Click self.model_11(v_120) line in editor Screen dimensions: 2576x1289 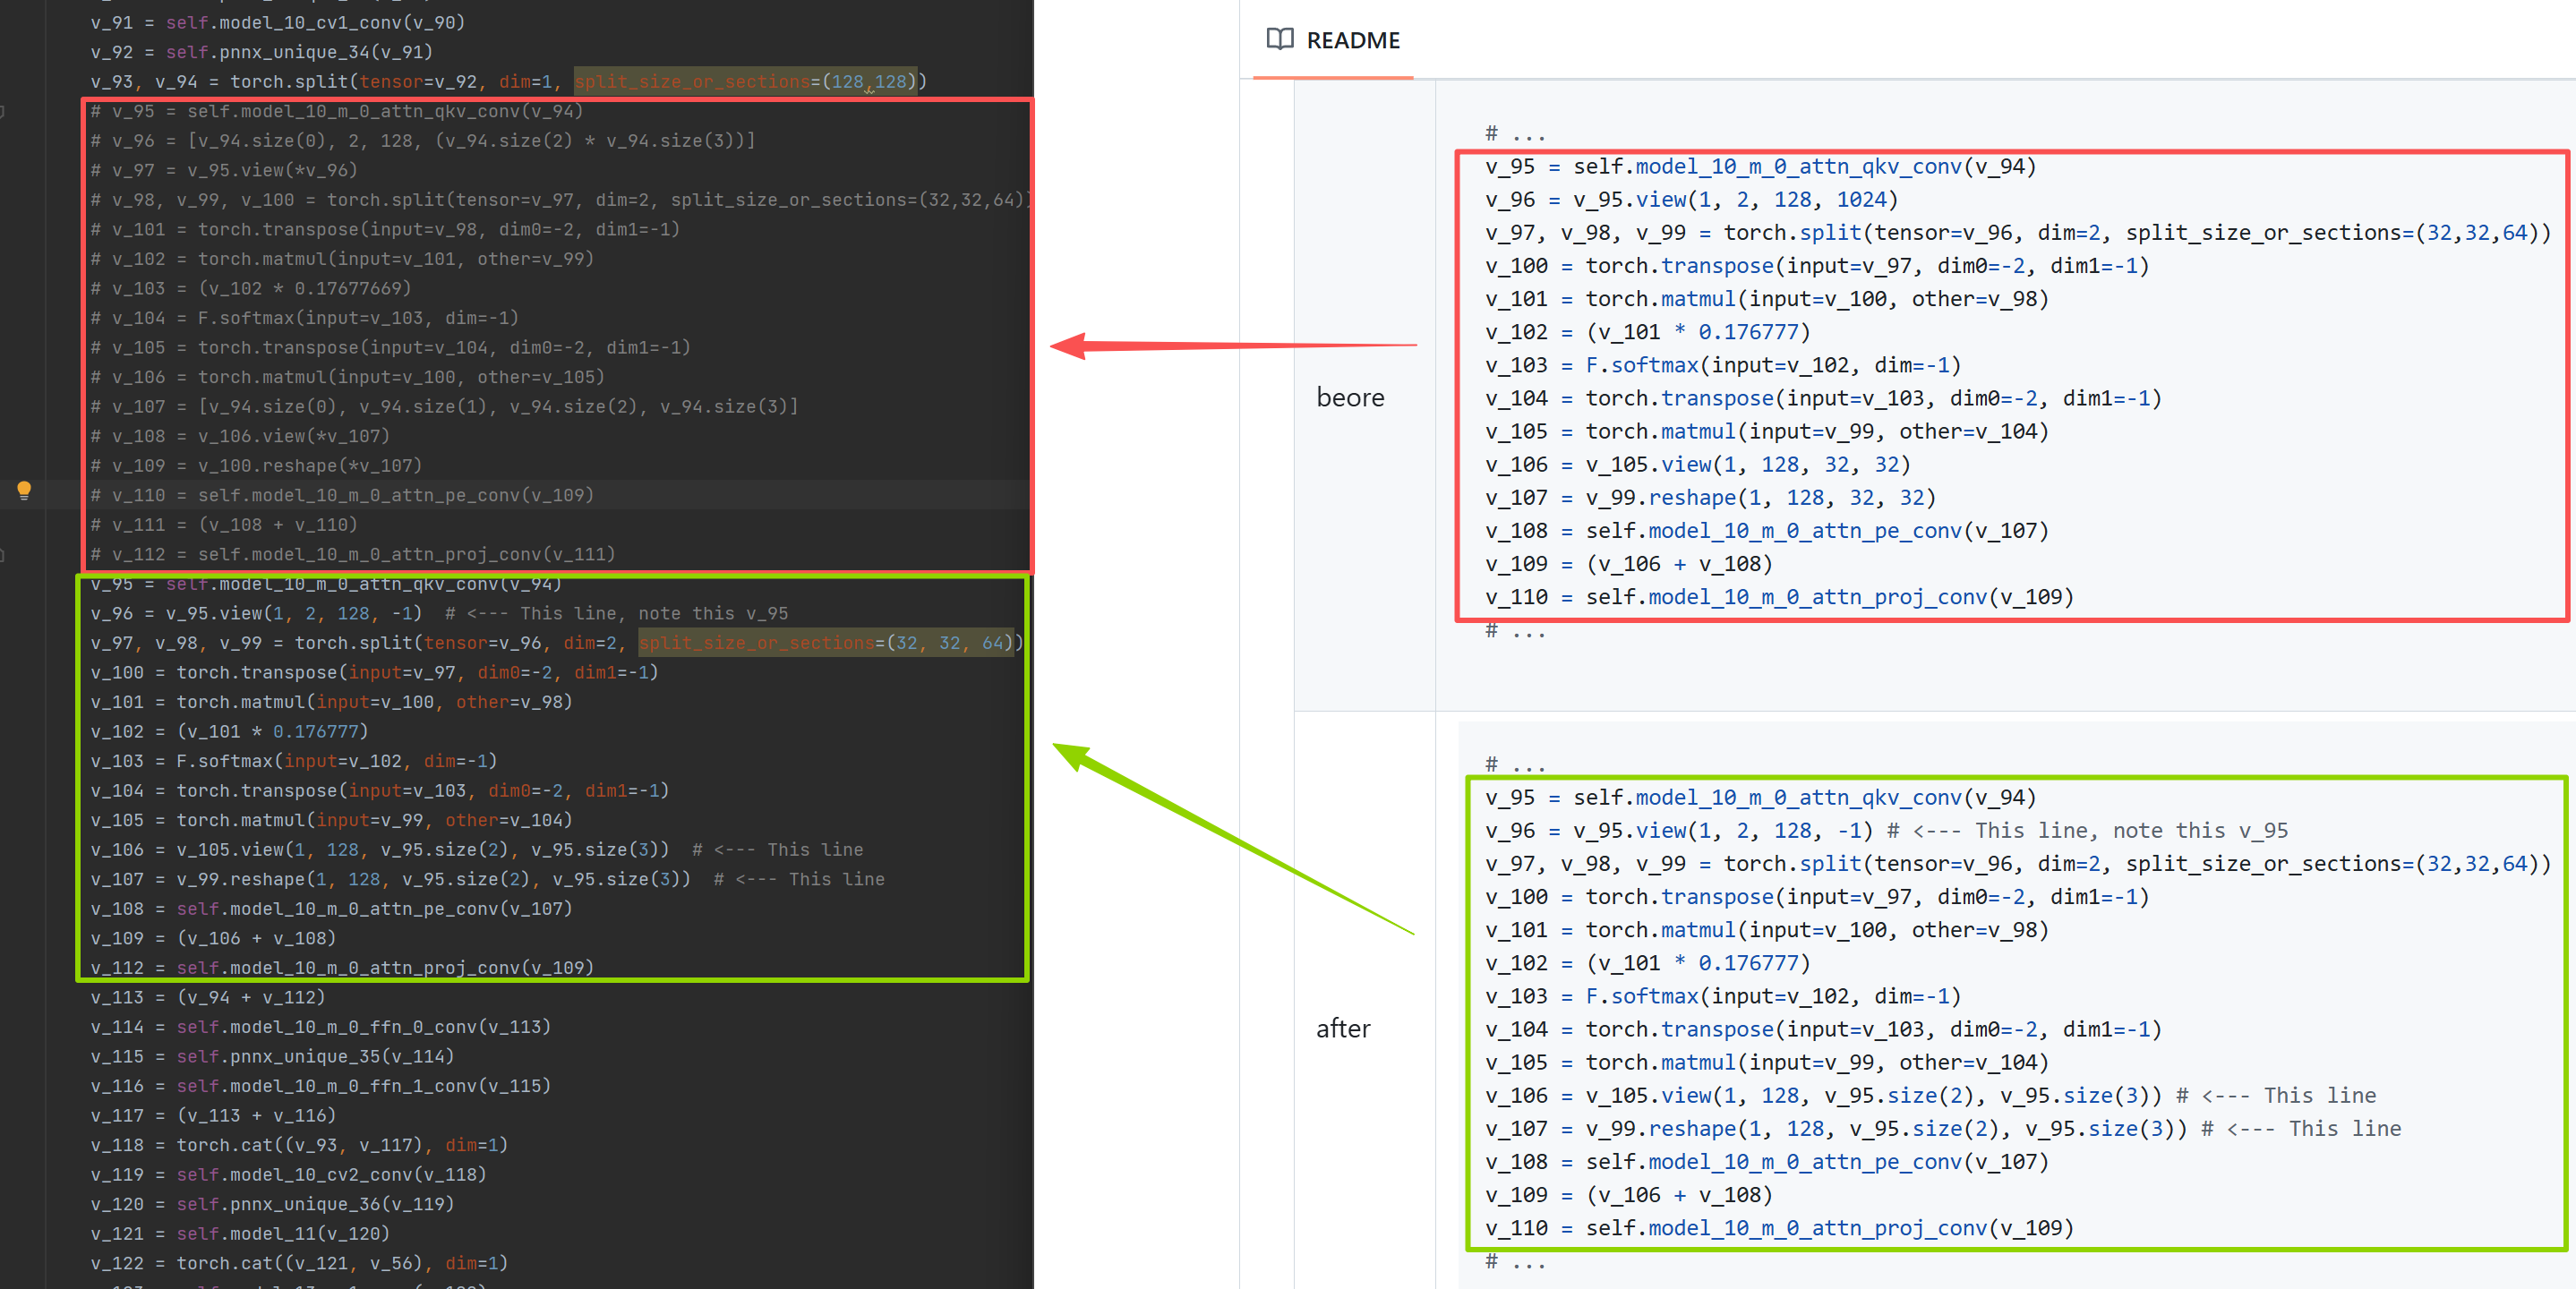pos(283,1234)
